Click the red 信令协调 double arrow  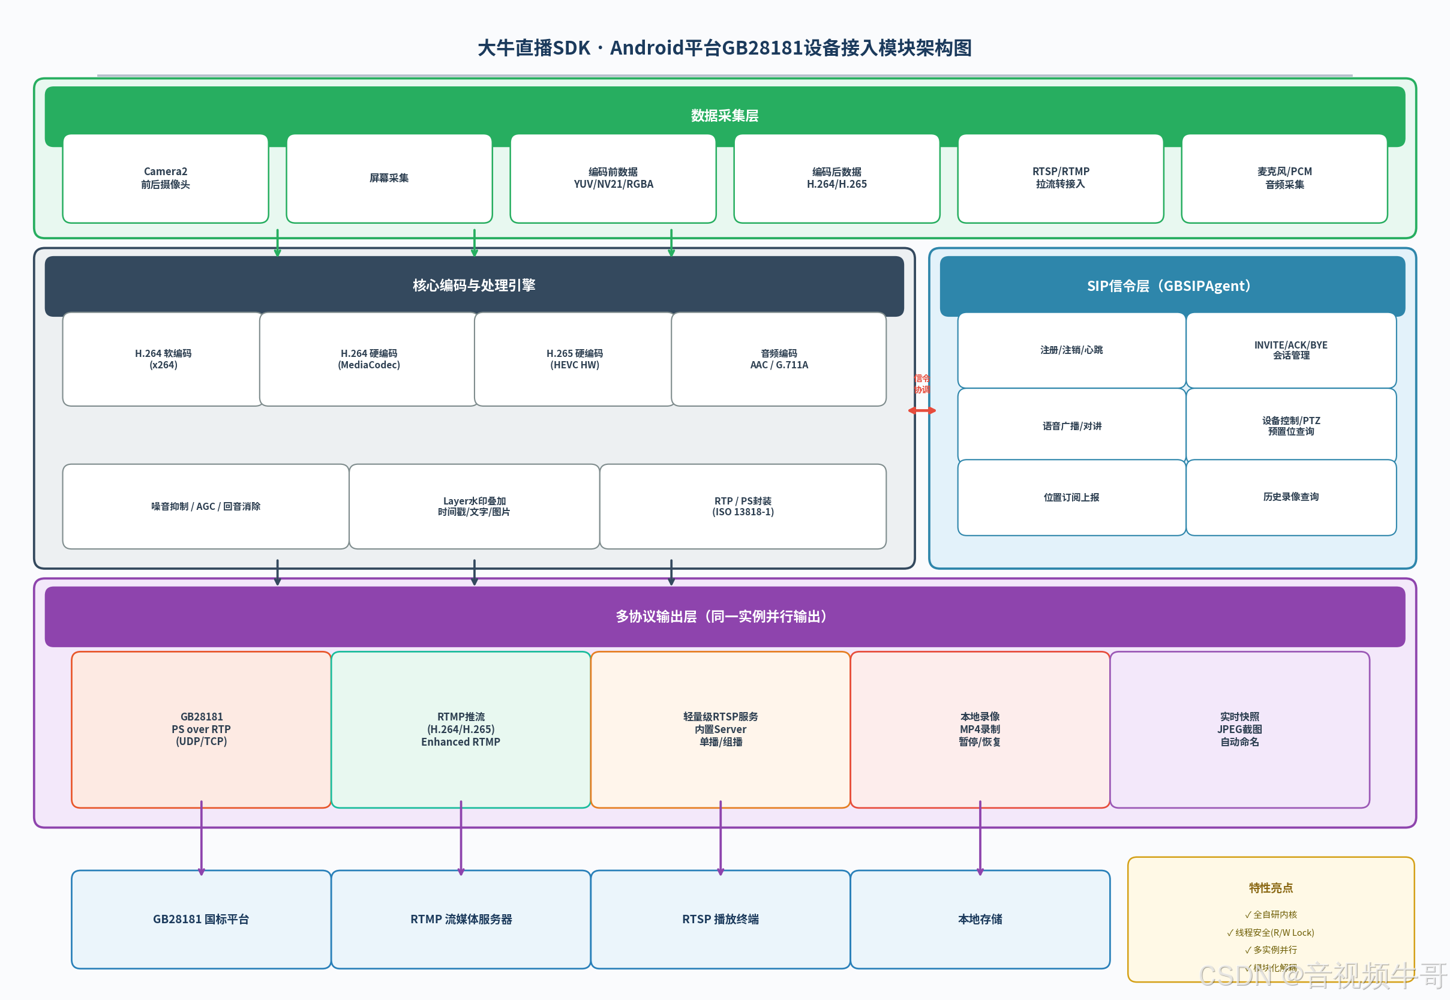[x=921, y=410]
